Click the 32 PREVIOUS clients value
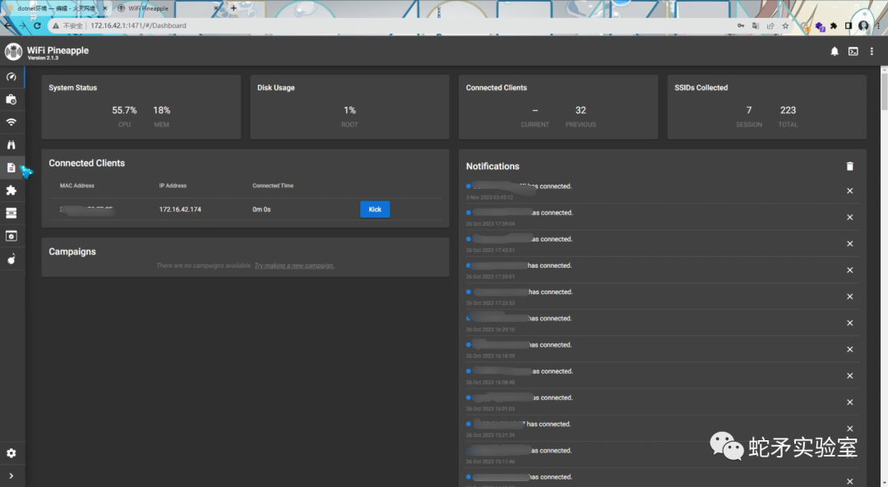Screen dimensions: 888x487 click(580, 110)
